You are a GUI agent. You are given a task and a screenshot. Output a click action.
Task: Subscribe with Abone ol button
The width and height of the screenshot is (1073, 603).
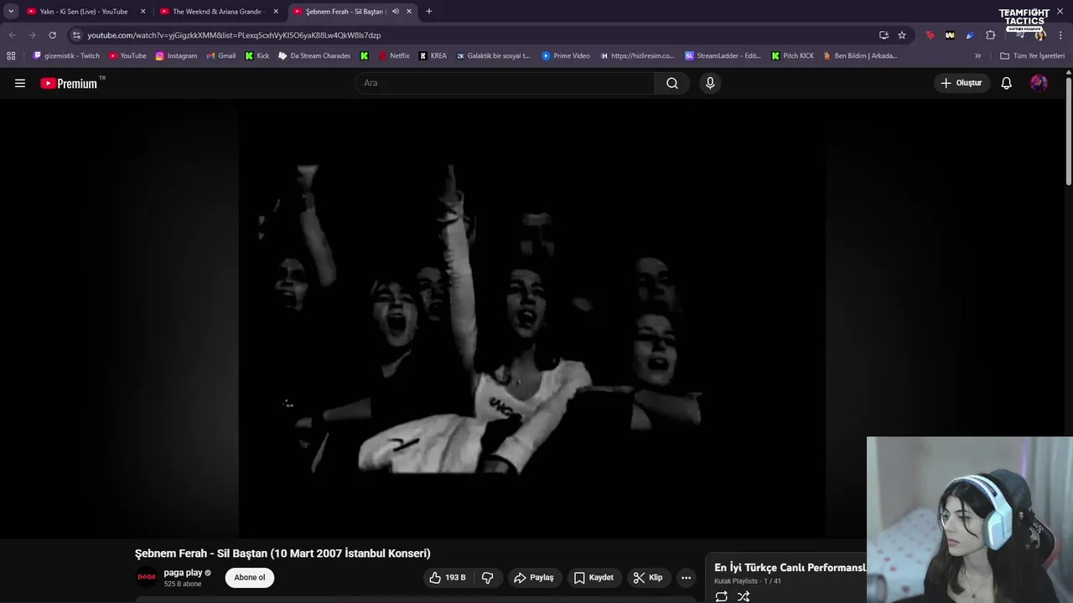click(x=249, y=577)
